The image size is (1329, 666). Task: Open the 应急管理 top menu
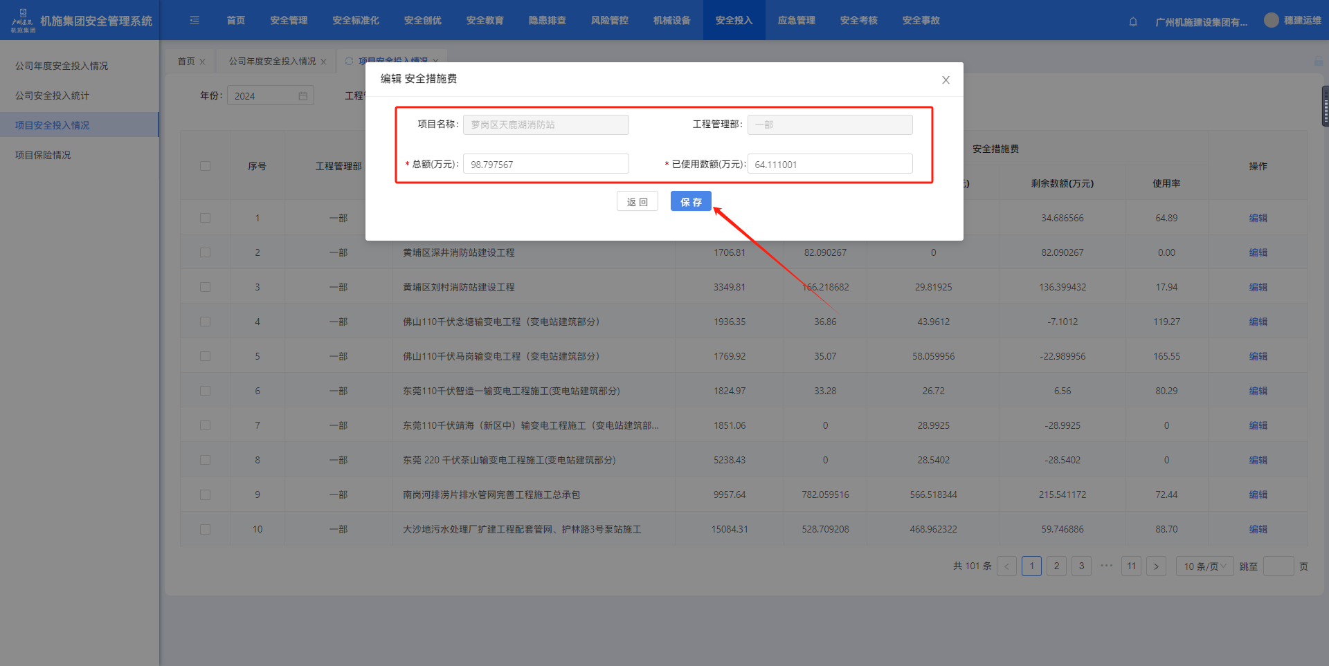pos(796,21)
